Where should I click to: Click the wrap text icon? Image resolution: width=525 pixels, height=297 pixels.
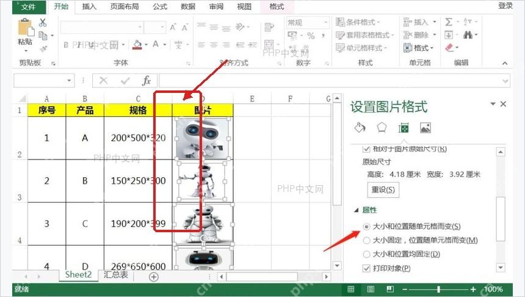269,27
